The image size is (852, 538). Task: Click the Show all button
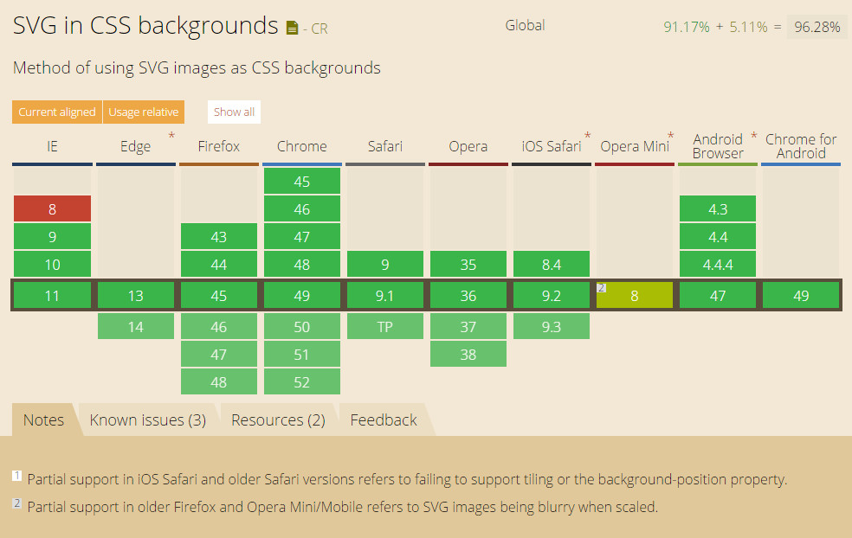tap(234, 112)
